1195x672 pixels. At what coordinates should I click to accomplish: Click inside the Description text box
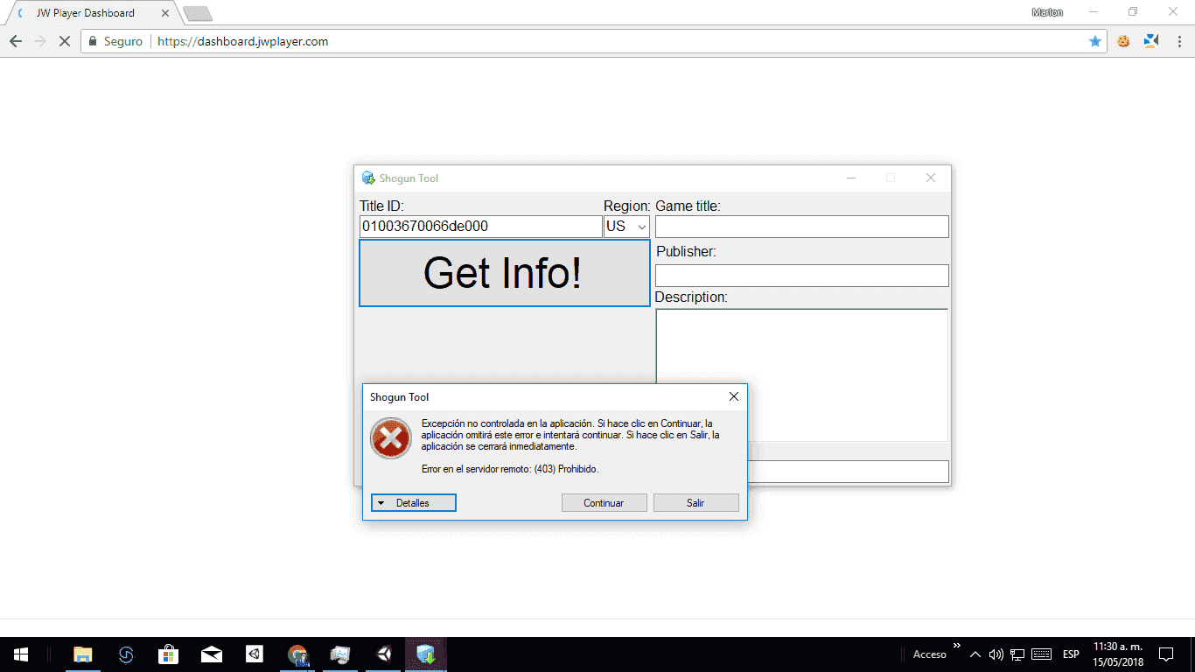pos(802,374)
